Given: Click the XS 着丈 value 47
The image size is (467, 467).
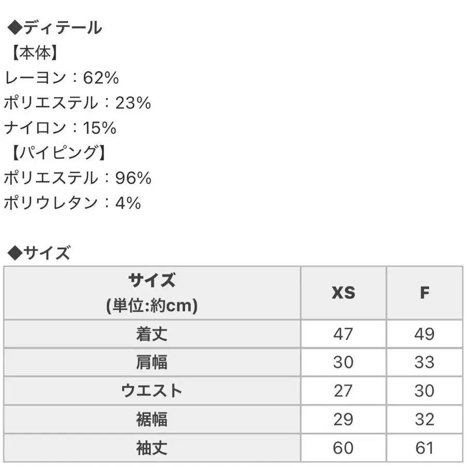Looking at the screenshot, I should (x=343, y=334).
